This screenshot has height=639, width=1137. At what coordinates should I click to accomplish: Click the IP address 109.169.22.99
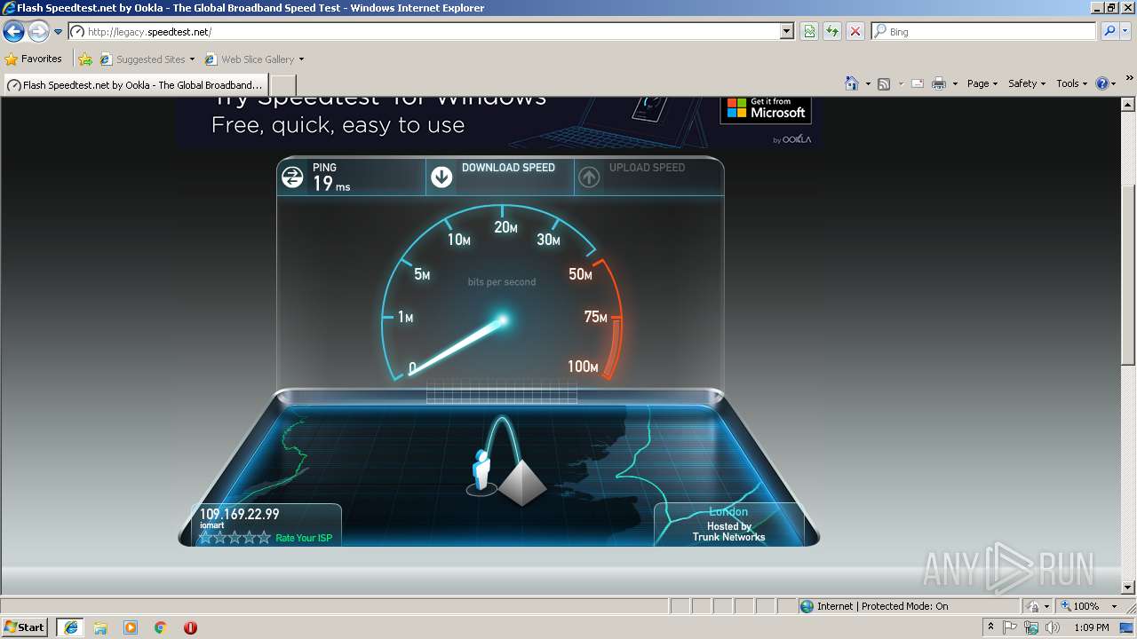(x=239, y=514)
